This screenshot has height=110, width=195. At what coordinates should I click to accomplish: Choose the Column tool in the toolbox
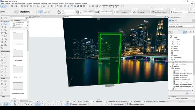tap(2, 30)
